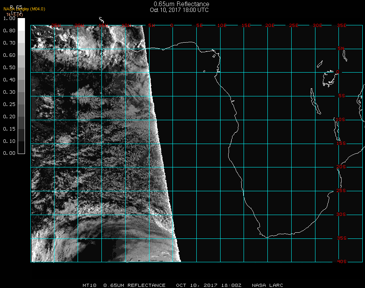Select the 5W longitude label
The height and width of the screenshot is (288, 365).
[x=151, y=25]
